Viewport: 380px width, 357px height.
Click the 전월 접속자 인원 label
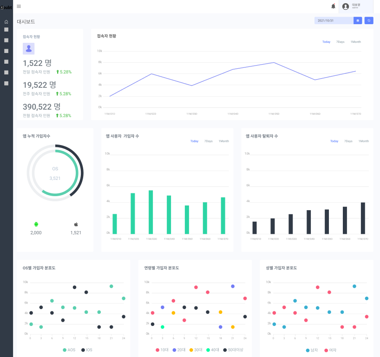point(36,115)
